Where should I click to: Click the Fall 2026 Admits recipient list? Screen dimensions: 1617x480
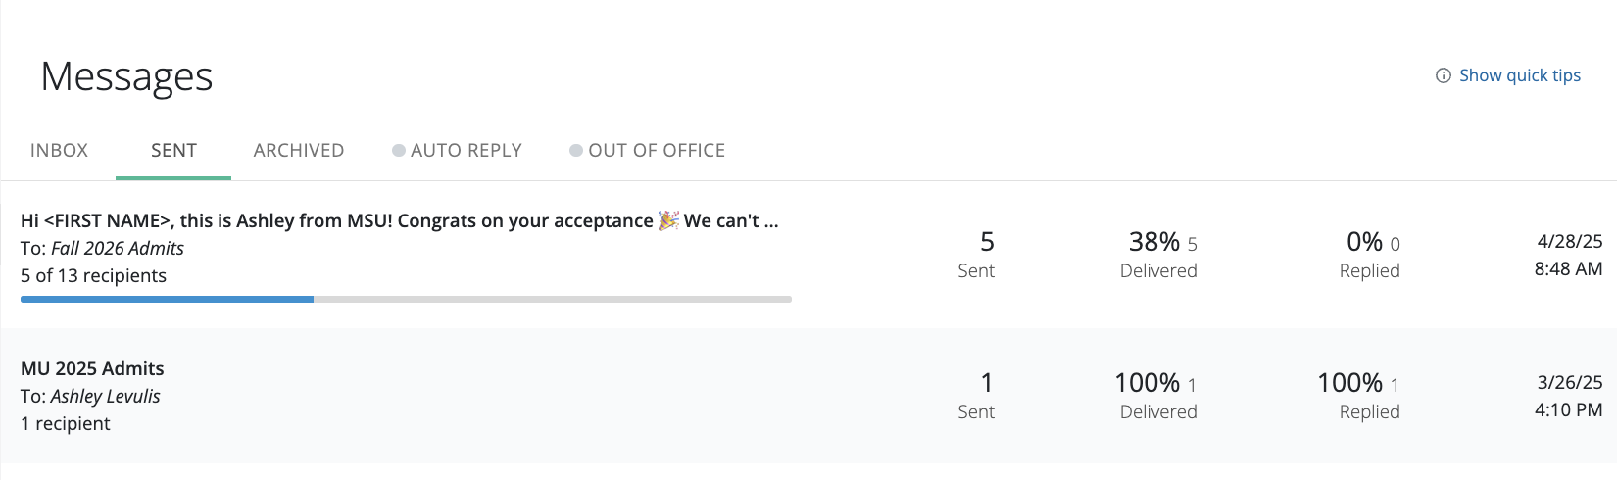click(118, 249)
